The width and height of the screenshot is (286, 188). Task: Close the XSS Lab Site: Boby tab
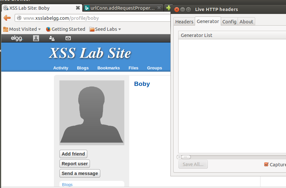tap(78, 8)
